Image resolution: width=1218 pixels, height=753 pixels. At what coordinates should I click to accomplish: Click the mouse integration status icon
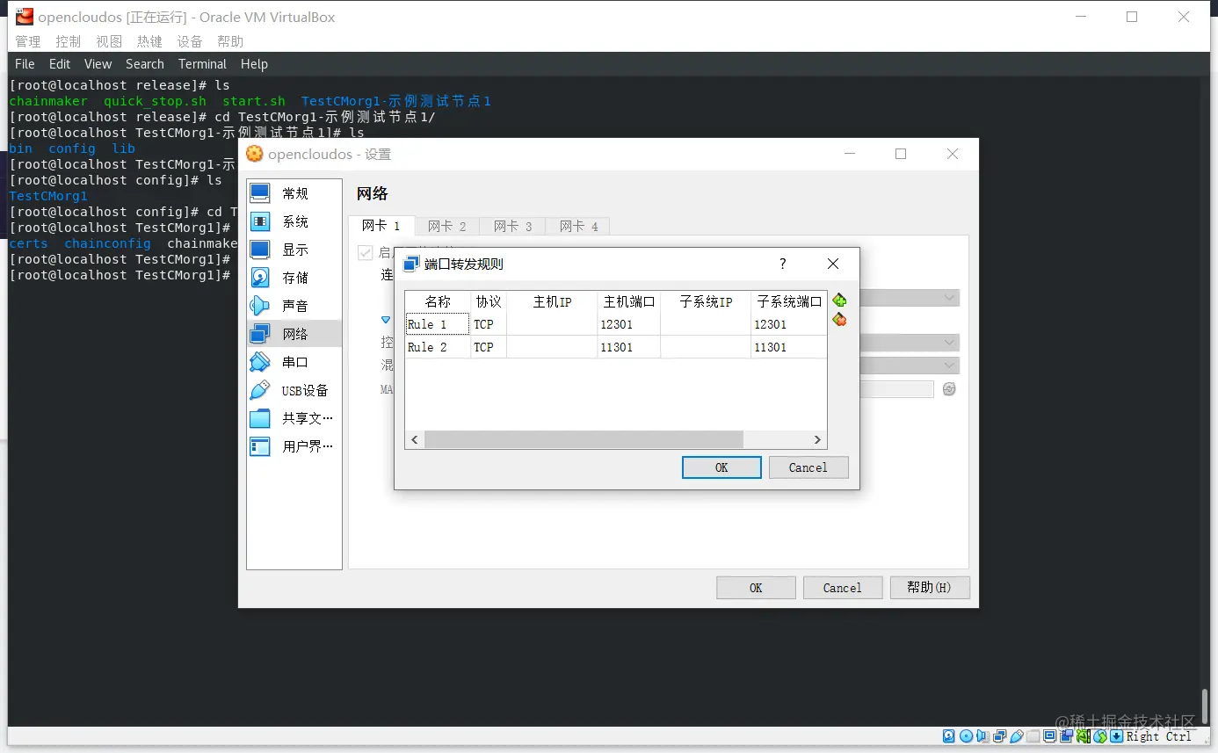coord(1100,736)
